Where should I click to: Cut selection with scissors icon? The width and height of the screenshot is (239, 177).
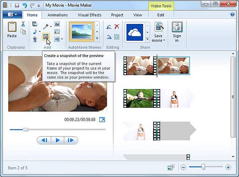click(x=23, y=24)
